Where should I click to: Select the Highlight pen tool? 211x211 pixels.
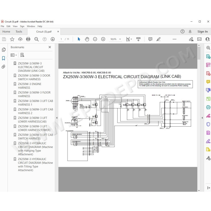(159, 39)
